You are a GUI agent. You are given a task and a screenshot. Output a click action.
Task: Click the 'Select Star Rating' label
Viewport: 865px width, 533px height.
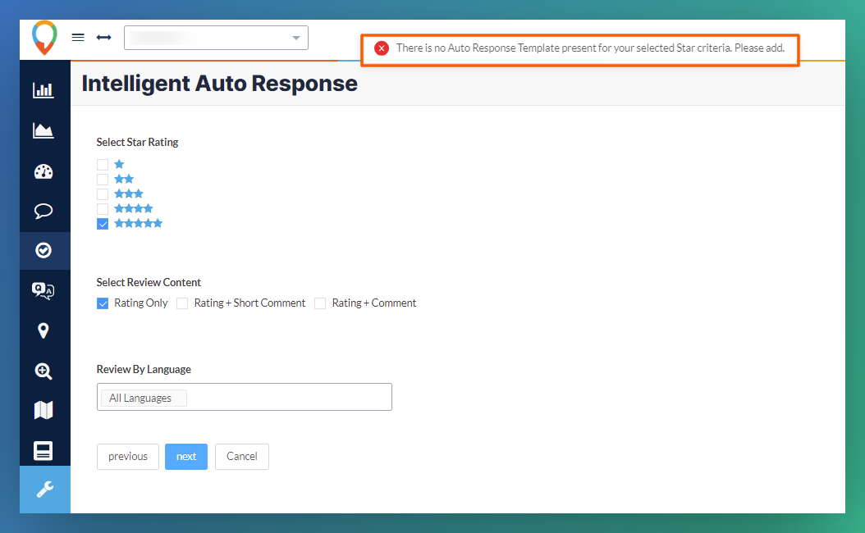pos(137,142)
